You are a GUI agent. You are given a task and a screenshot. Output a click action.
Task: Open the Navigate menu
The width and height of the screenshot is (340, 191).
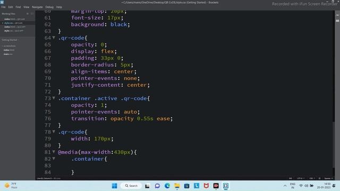click(37, 7)
